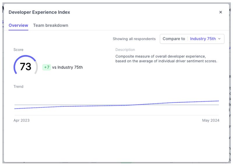
Task: Click the Developer Experience Index title
Action: [39, 12]
